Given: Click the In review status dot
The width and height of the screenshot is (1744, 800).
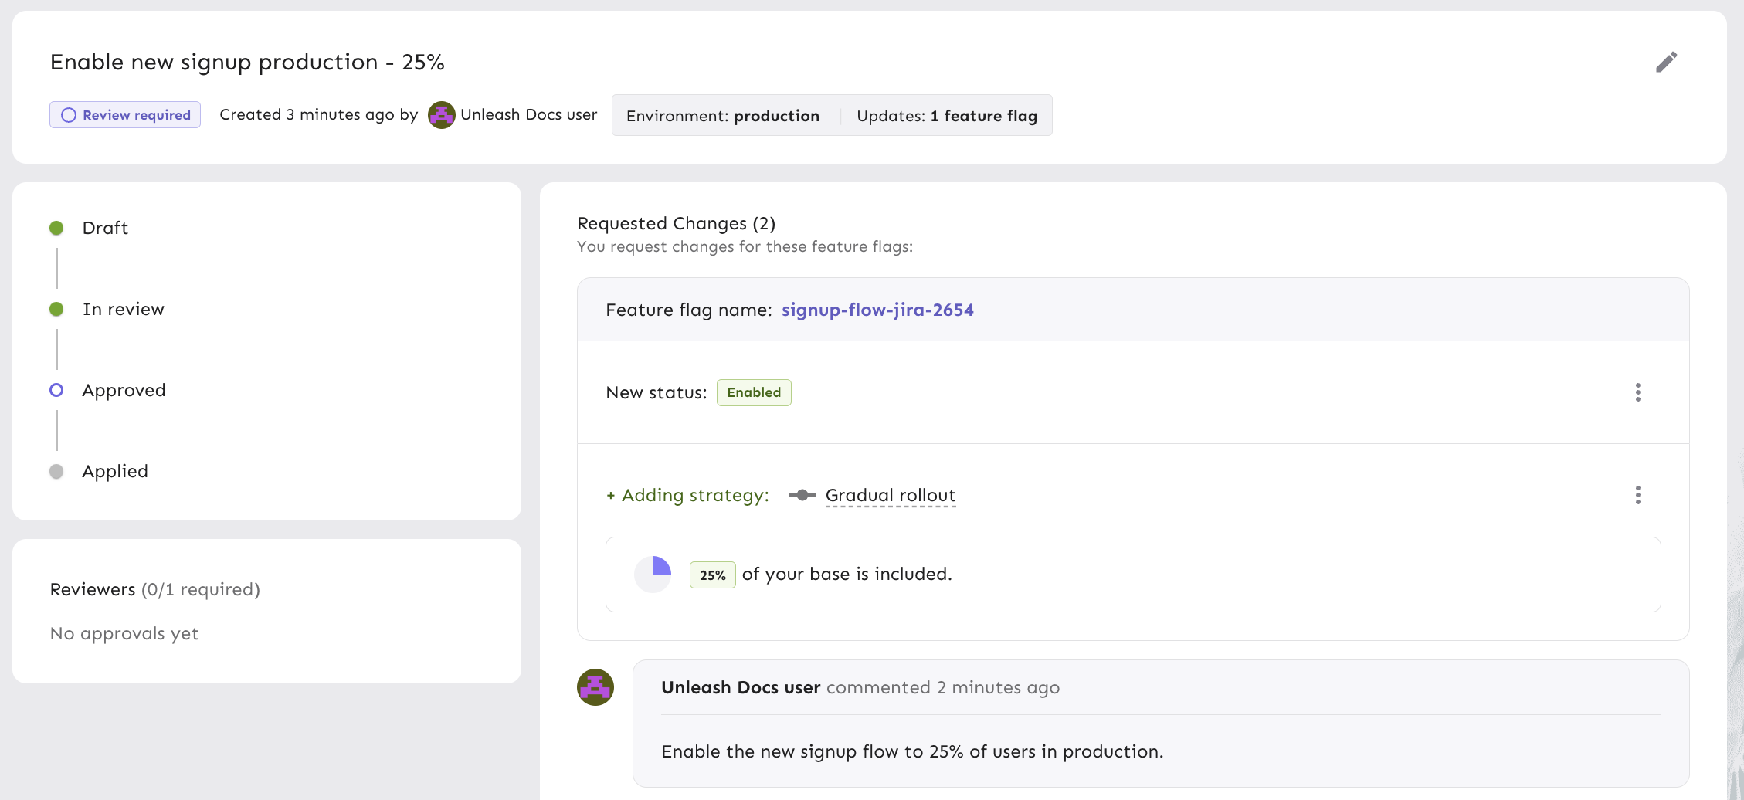Looking at the screenshot, I should coord(56,308).
